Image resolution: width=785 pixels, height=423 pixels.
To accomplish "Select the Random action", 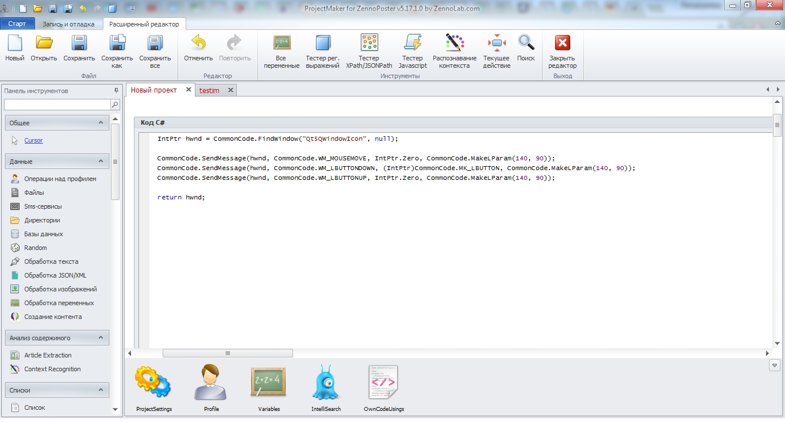I will tap(35, 248).
